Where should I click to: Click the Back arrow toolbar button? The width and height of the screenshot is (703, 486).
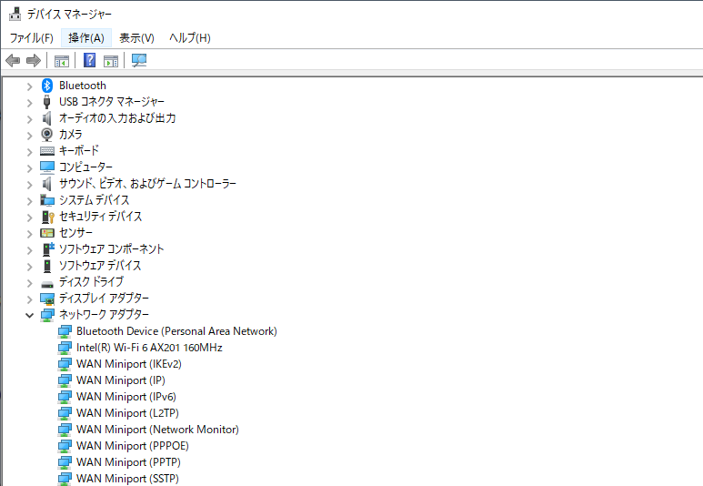13,60
